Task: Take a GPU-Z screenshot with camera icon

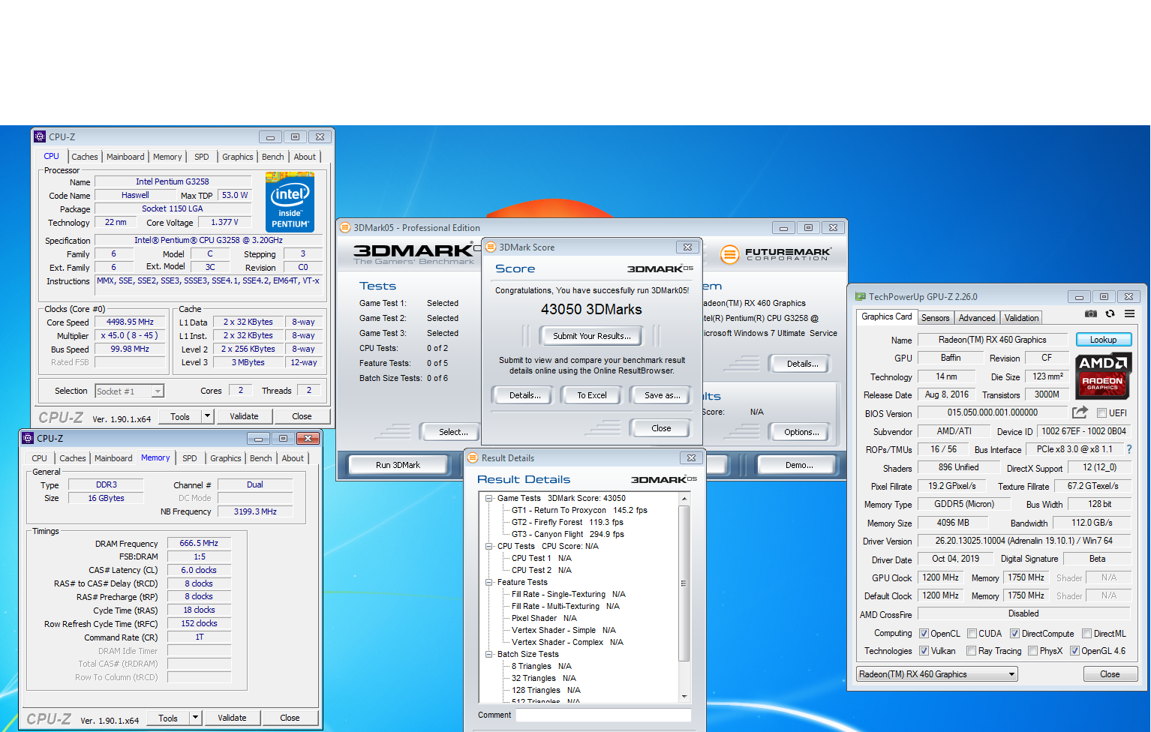Action: 1091,314
